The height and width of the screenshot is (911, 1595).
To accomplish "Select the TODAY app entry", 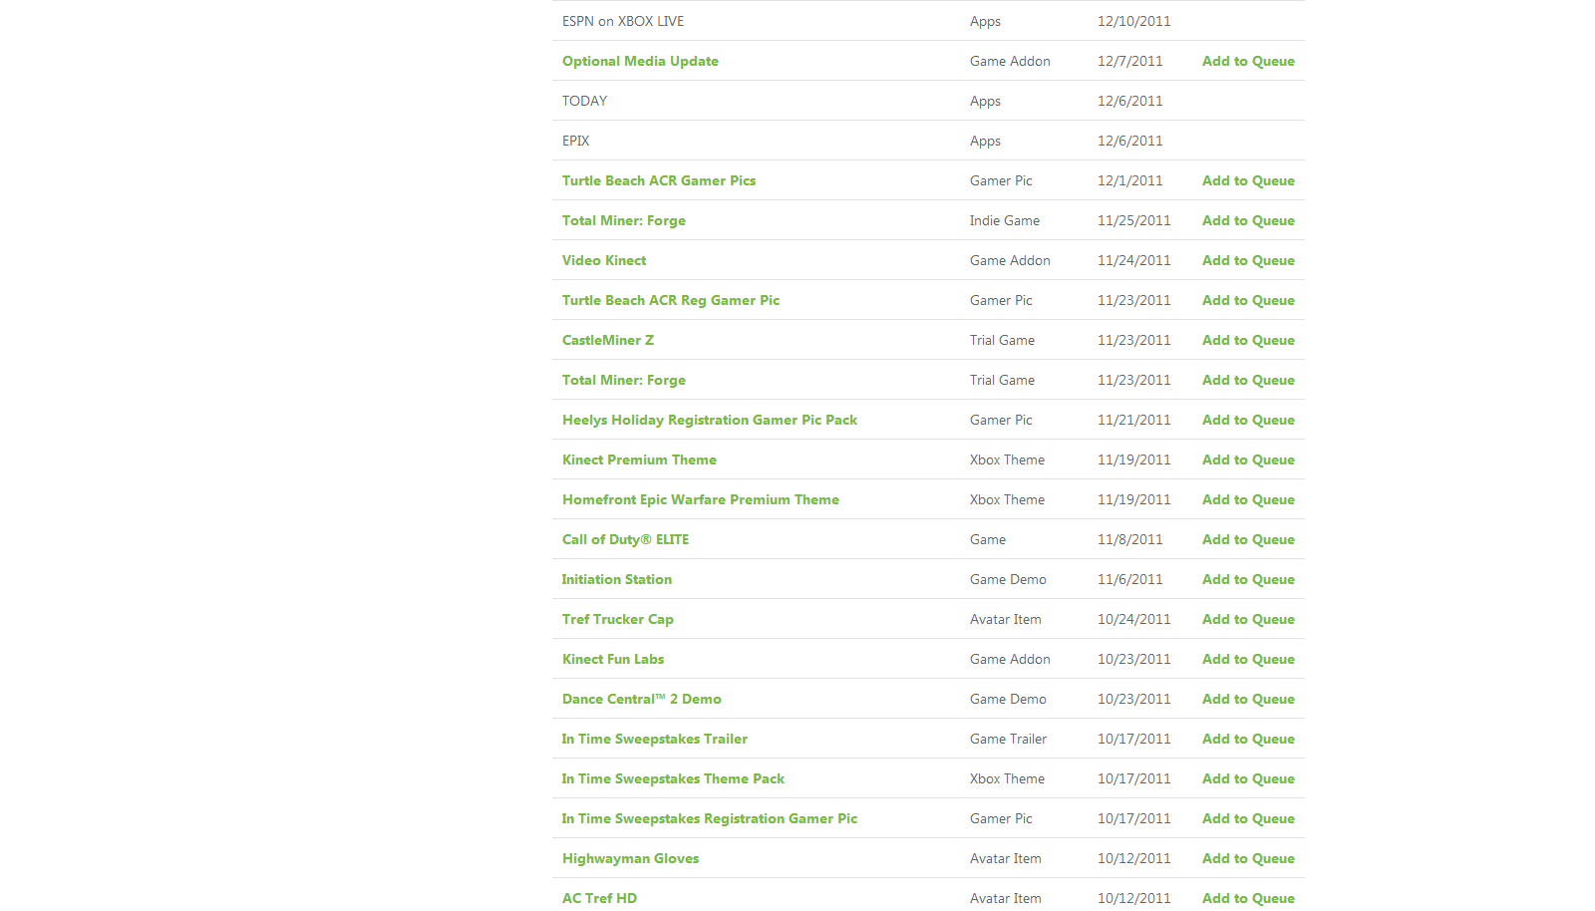I will [584, 101].
